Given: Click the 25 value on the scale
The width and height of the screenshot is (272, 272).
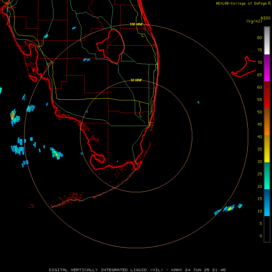Looking at the screenshot, I should point(260,174).
